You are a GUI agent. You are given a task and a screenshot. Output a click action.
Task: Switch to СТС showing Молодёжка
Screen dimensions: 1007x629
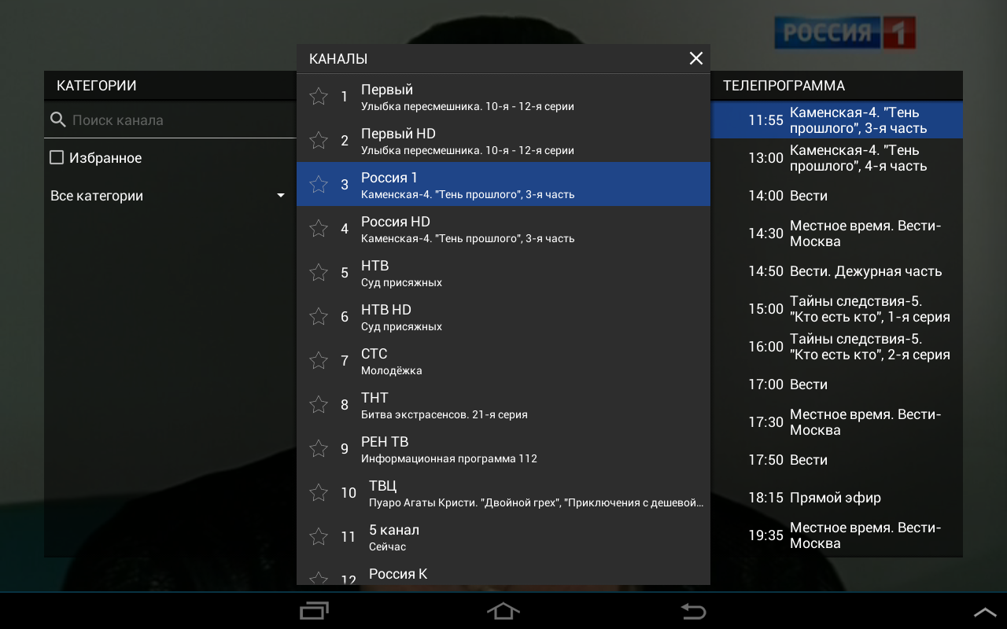tap(503, 360)
